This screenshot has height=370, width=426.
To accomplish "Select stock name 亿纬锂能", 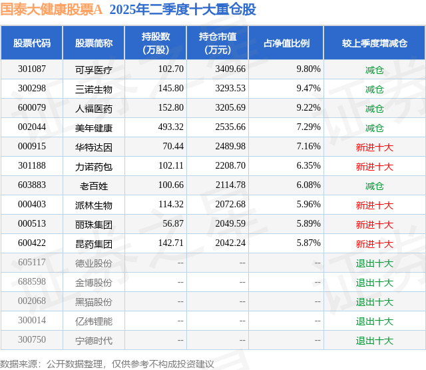I will 94,321.
